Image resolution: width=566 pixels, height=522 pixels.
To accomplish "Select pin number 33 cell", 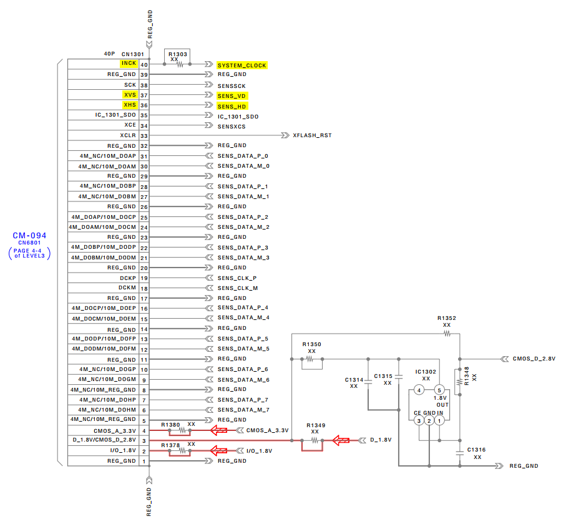I will point(144,135).
